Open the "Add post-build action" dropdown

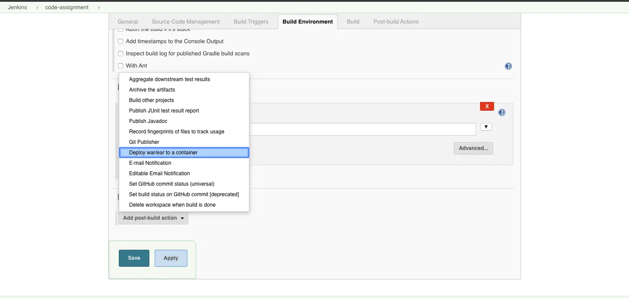153,218
